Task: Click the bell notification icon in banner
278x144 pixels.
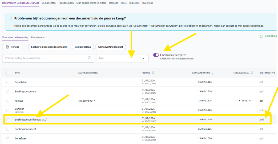Action: pyautogui.click(x=11, y=18)
